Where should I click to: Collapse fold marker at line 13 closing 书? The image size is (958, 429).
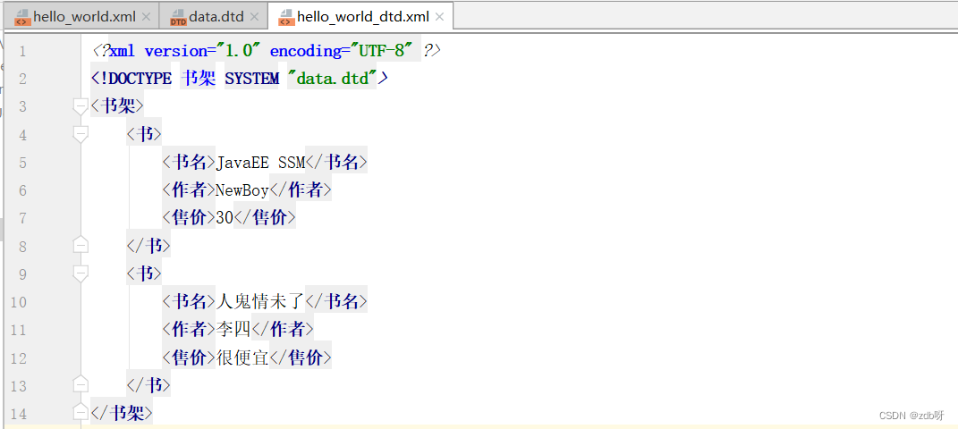click(x=80, y=385)
